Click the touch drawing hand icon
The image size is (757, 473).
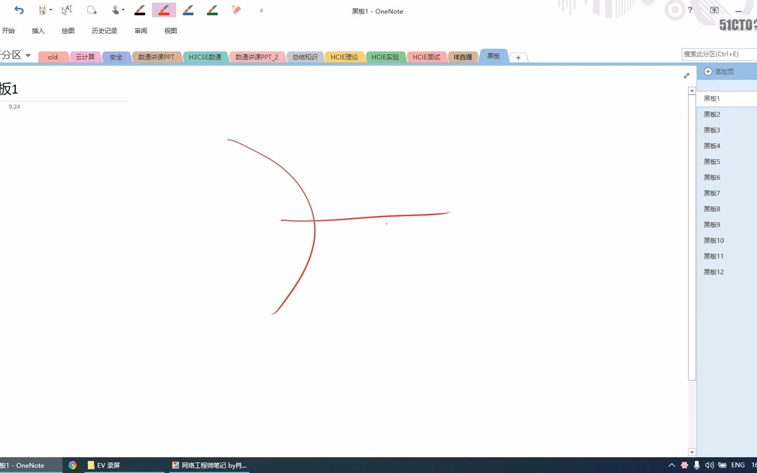point(115,10)
